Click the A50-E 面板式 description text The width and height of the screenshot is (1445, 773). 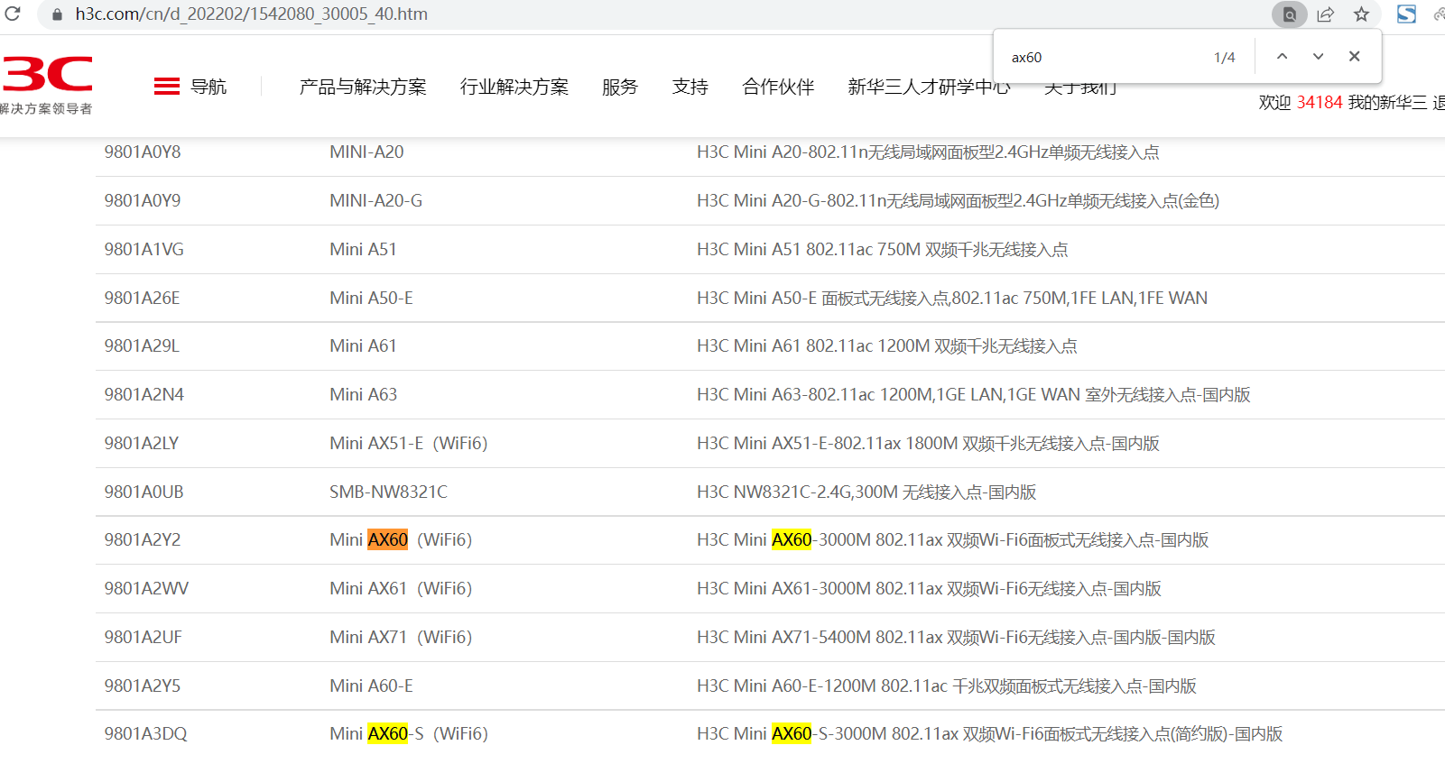coord(952,299)
